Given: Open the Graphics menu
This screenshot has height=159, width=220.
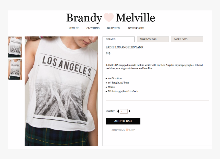Looking at the screenshot, I should tap(113, 28).
